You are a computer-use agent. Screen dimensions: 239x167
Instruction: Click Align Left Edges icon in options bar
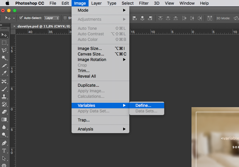(135, 18)
